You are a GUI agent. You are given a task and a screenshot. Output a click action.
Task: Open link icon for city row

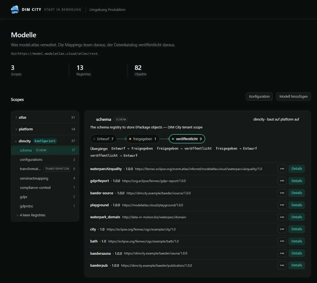(x=282, y=229)
